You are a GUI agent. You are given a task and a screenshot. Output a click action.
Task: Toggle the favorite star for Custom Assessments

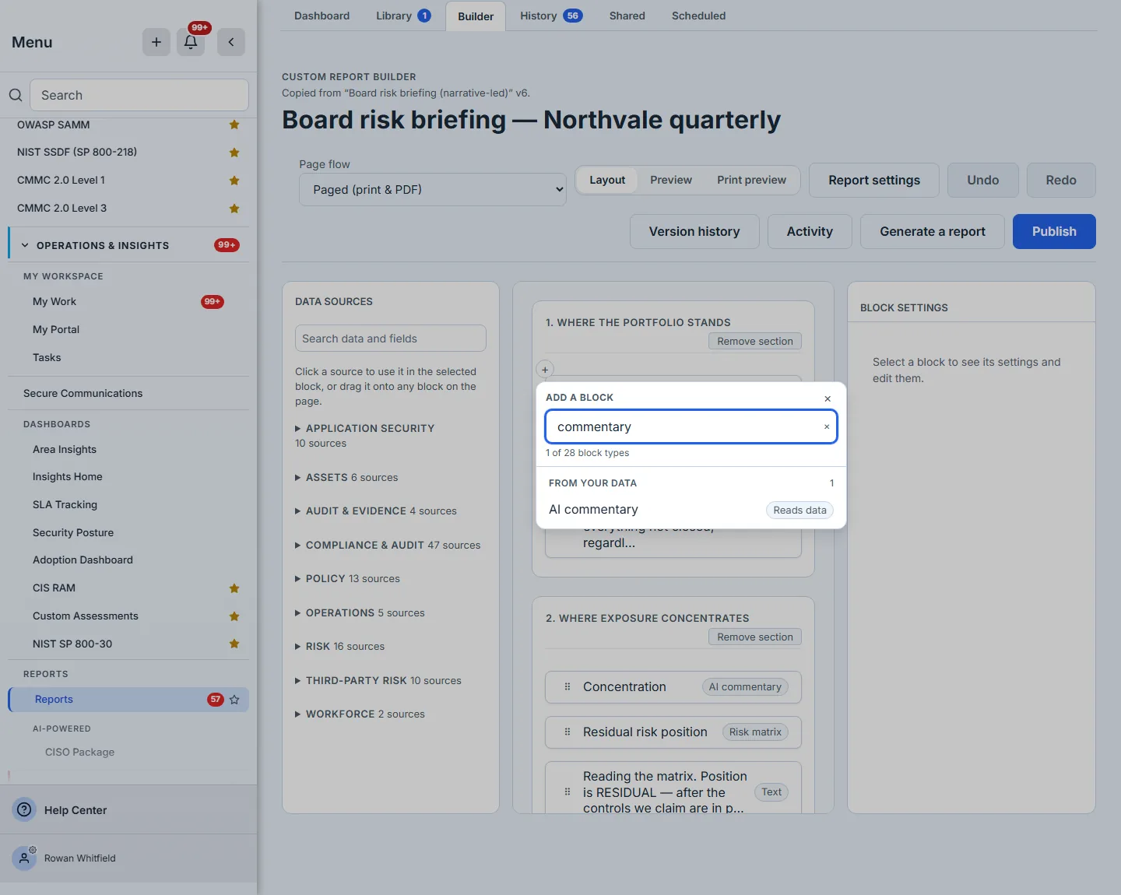click(234, 616)
